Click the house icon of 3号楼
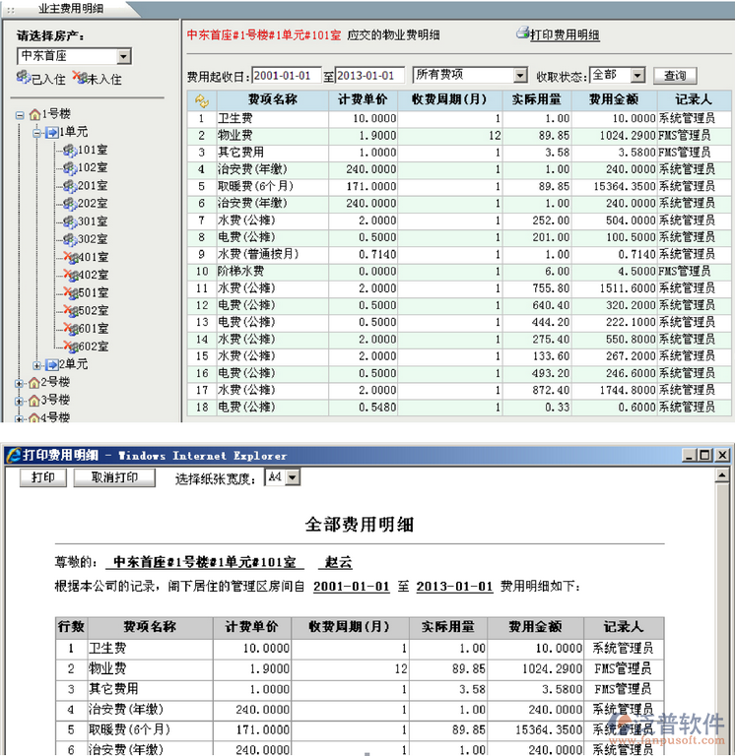This screenshot has width=735, height=756. pyautogui.click(x=33, y=401)
